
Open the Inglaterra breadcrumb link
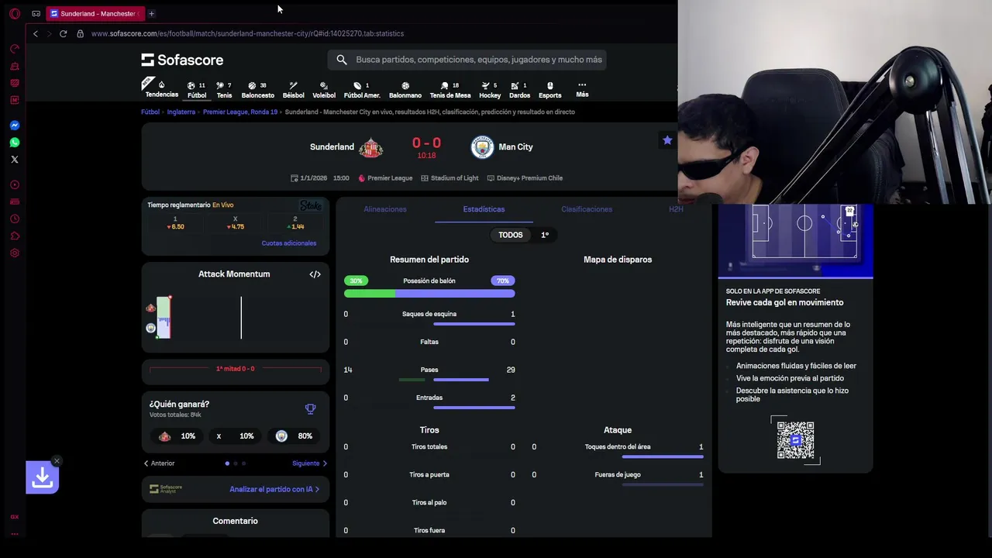(181, 112)
